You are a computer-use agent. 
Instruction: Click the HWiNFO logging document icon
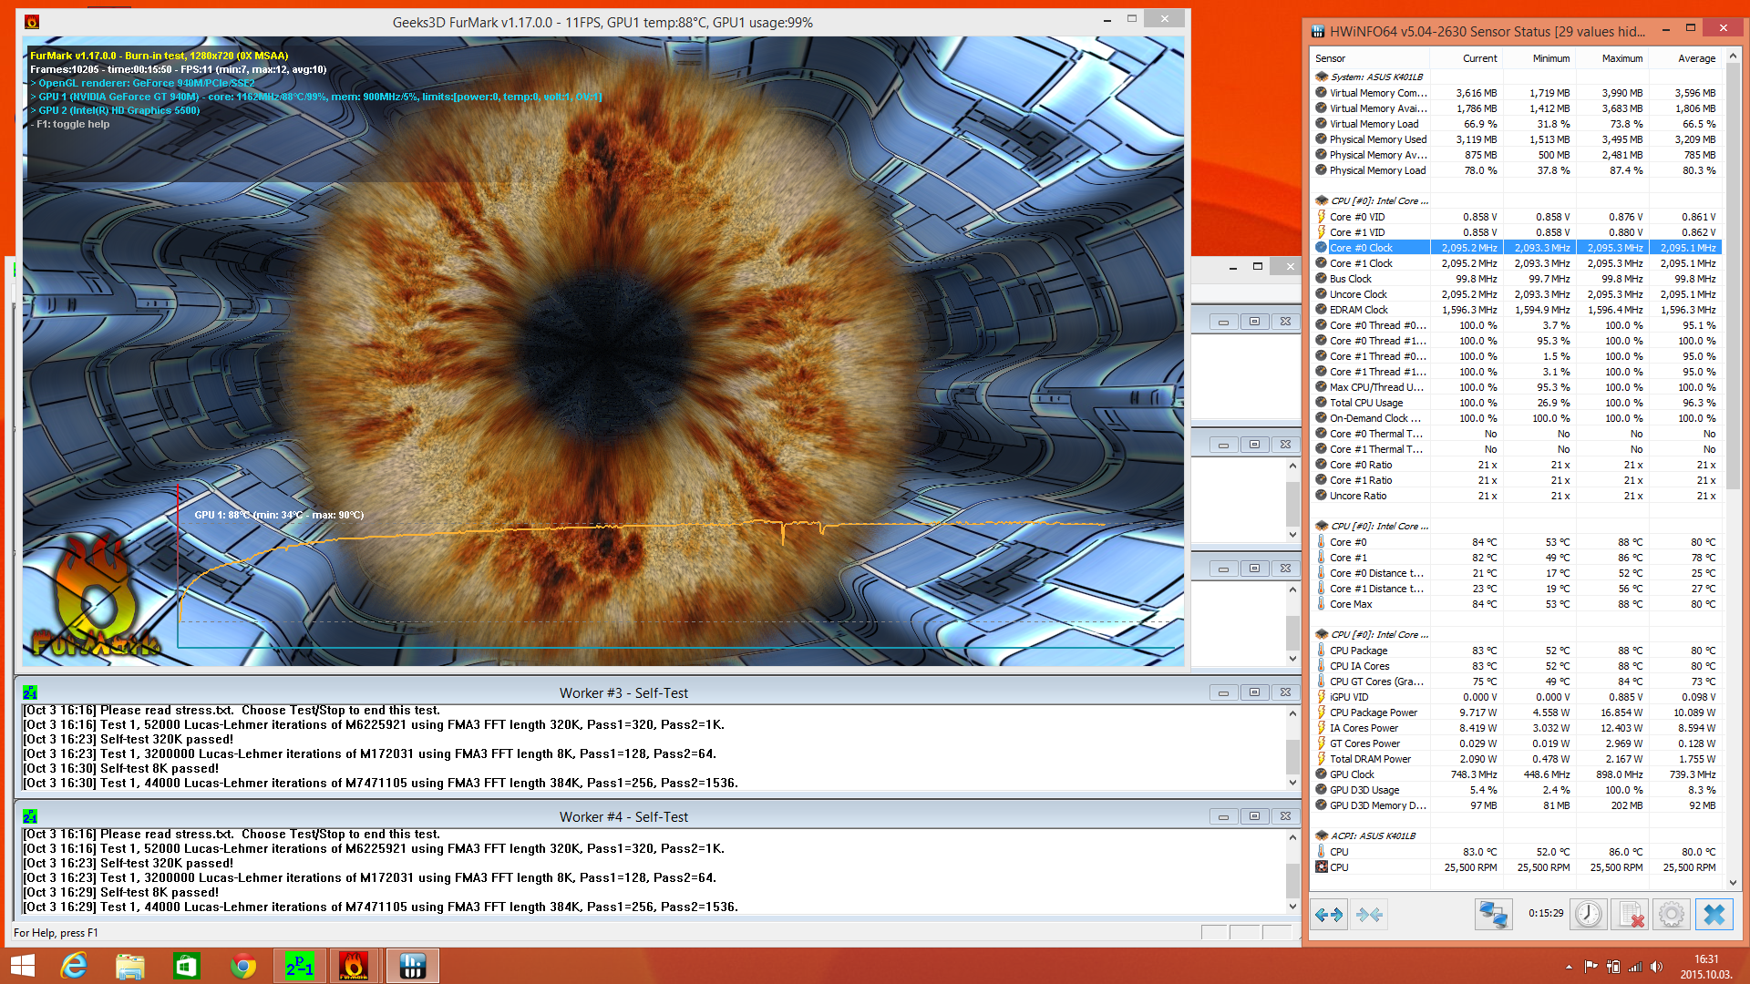coord(1629,914)
